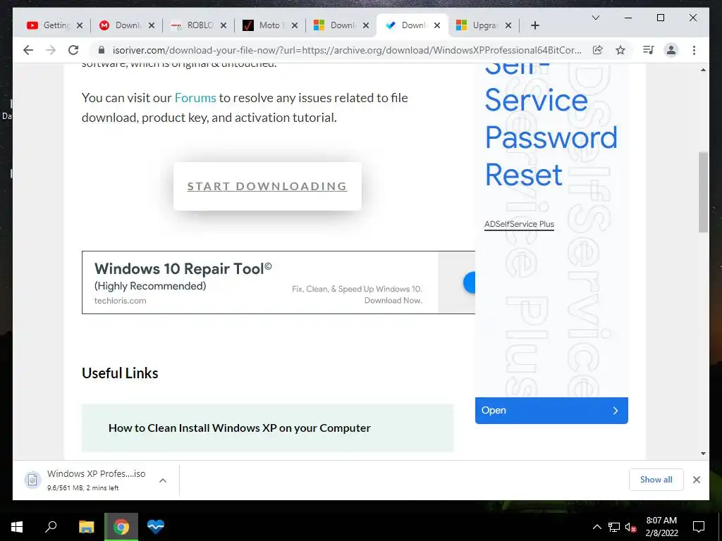722x541 pixels.
Task: Open the blue heart monitor taskbar app
Action: click(156, 527)
